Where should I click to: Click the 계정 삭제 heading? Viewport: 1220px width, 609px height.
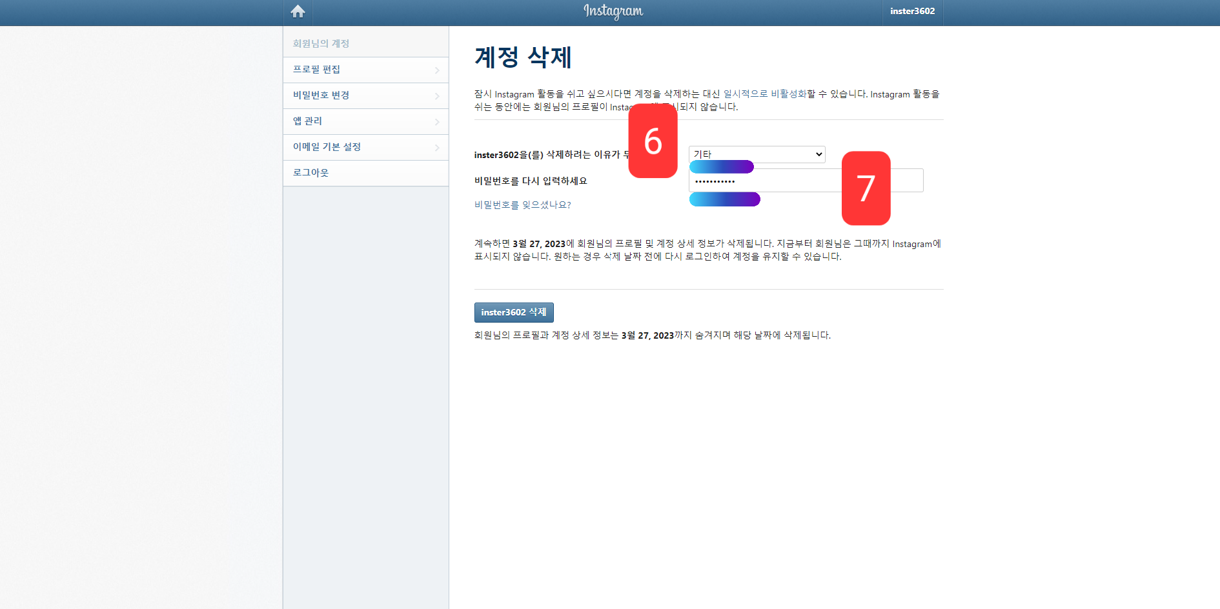(x=523, y=57)
